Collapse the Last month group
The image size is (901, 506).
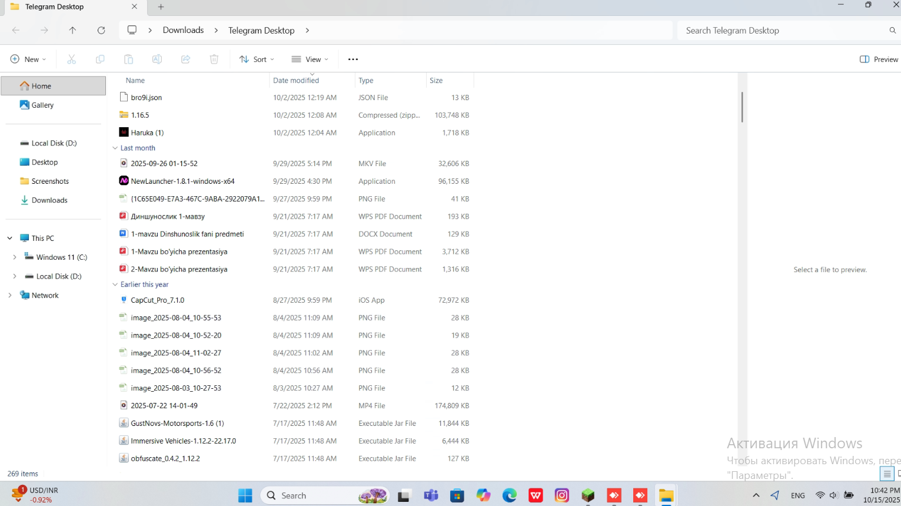(115, 148)
